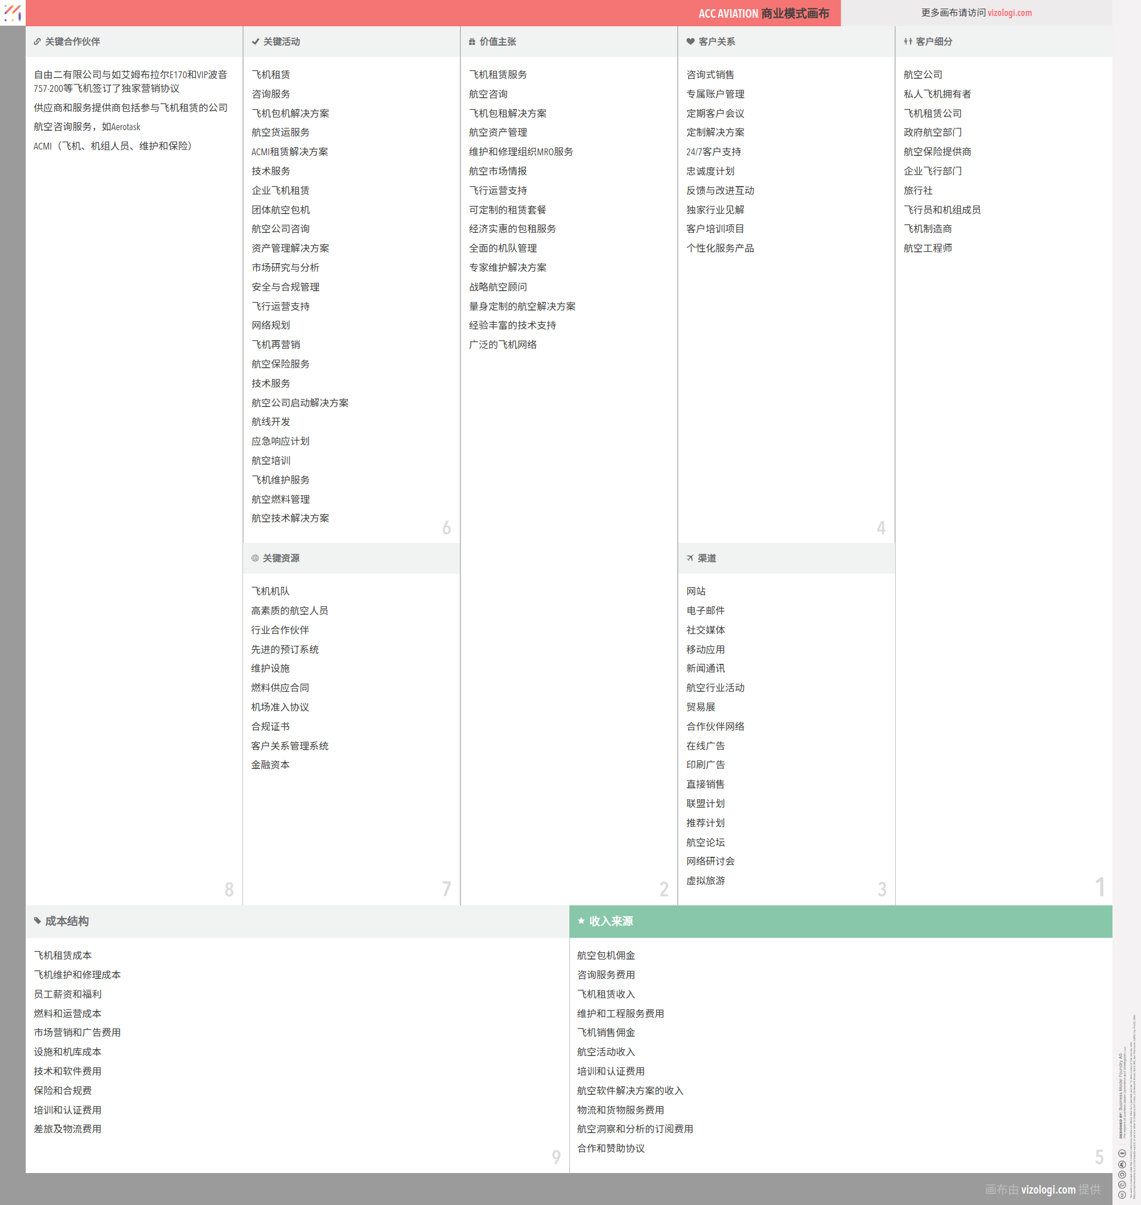Click the globe icon beside 关键资源
This screenshot has width=1141, height=1205.
(x=255, y=558)
